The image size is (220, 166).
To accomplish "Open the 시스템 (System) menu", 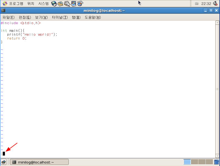I will (x=43, y=4).
